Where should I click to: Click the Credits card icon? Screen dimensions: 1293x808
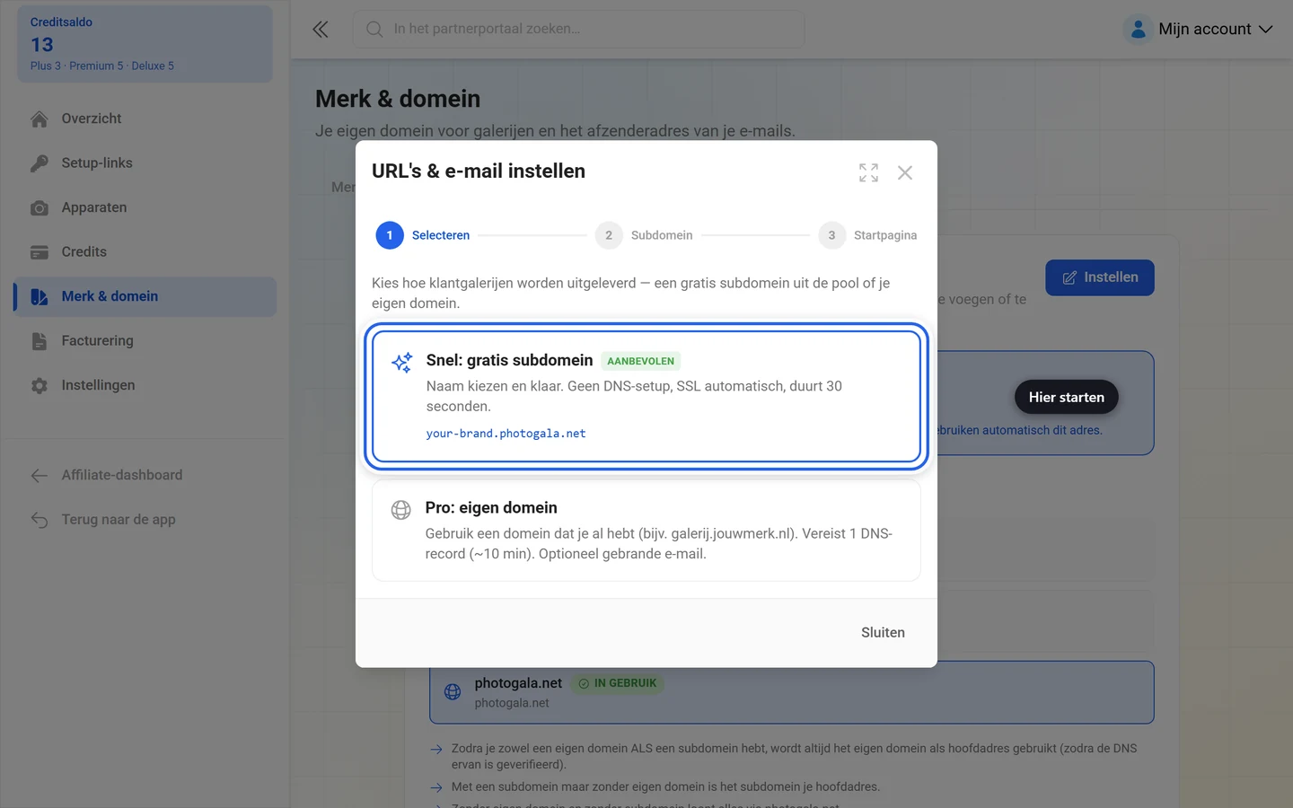(40, 252)
